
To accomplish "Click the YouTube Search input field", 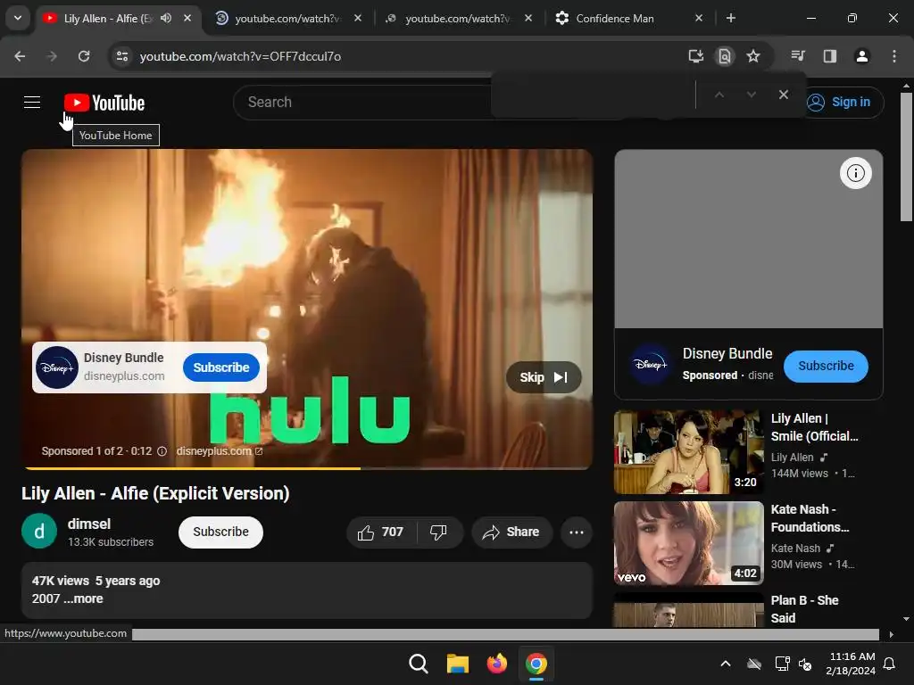I will click(361, 103).
